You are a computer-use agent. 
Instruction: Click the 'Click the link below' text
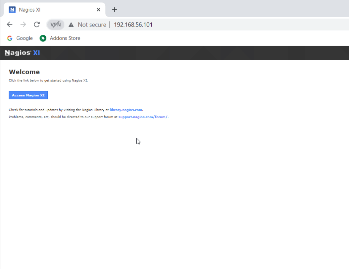coord(48,80)
